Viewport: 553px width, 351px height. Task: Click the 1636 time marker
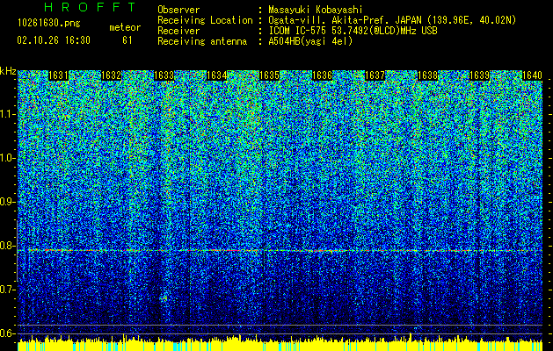(x=322, y=75)
